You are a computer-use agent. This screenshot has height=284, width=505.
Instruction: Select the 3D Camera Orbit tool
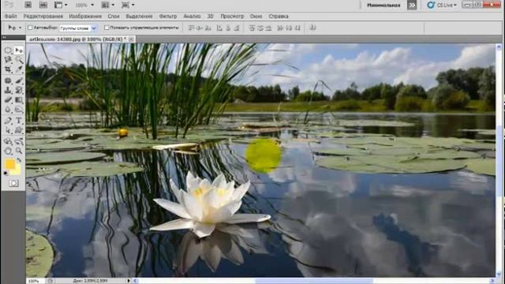click(x=19, y=141)
